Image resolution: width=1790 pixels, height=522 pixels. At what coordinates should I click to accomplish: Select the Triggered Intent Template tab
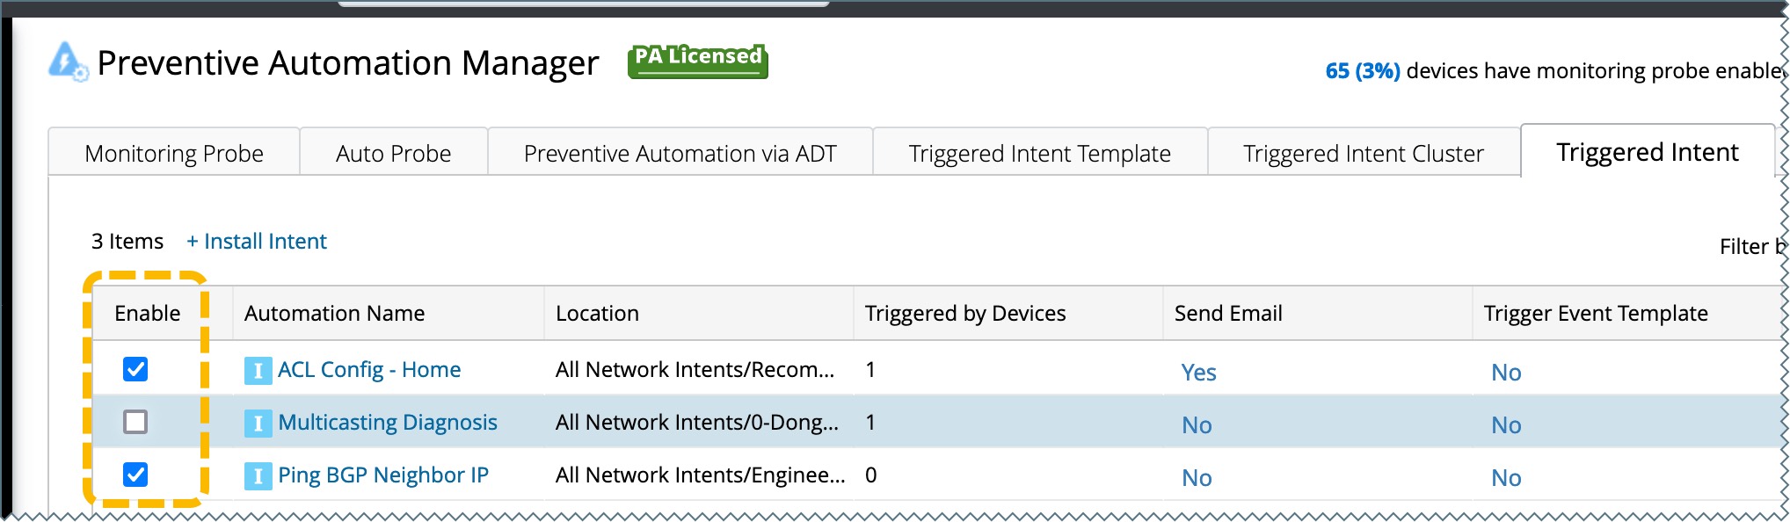(x=1039, y=154)
